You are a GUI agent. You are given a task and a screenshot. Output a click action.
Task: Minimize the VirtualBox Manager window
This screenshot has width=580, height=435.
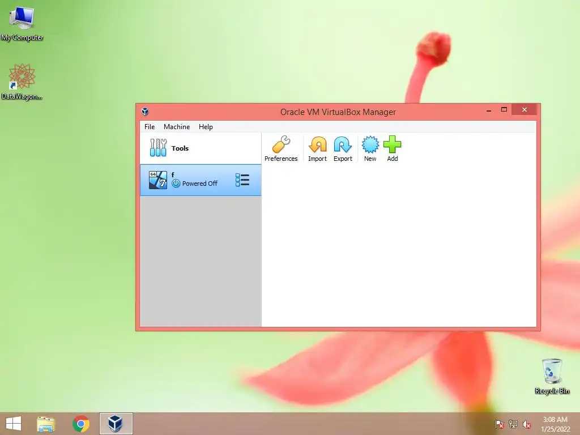pyautogui.click(x=489, y=110)
